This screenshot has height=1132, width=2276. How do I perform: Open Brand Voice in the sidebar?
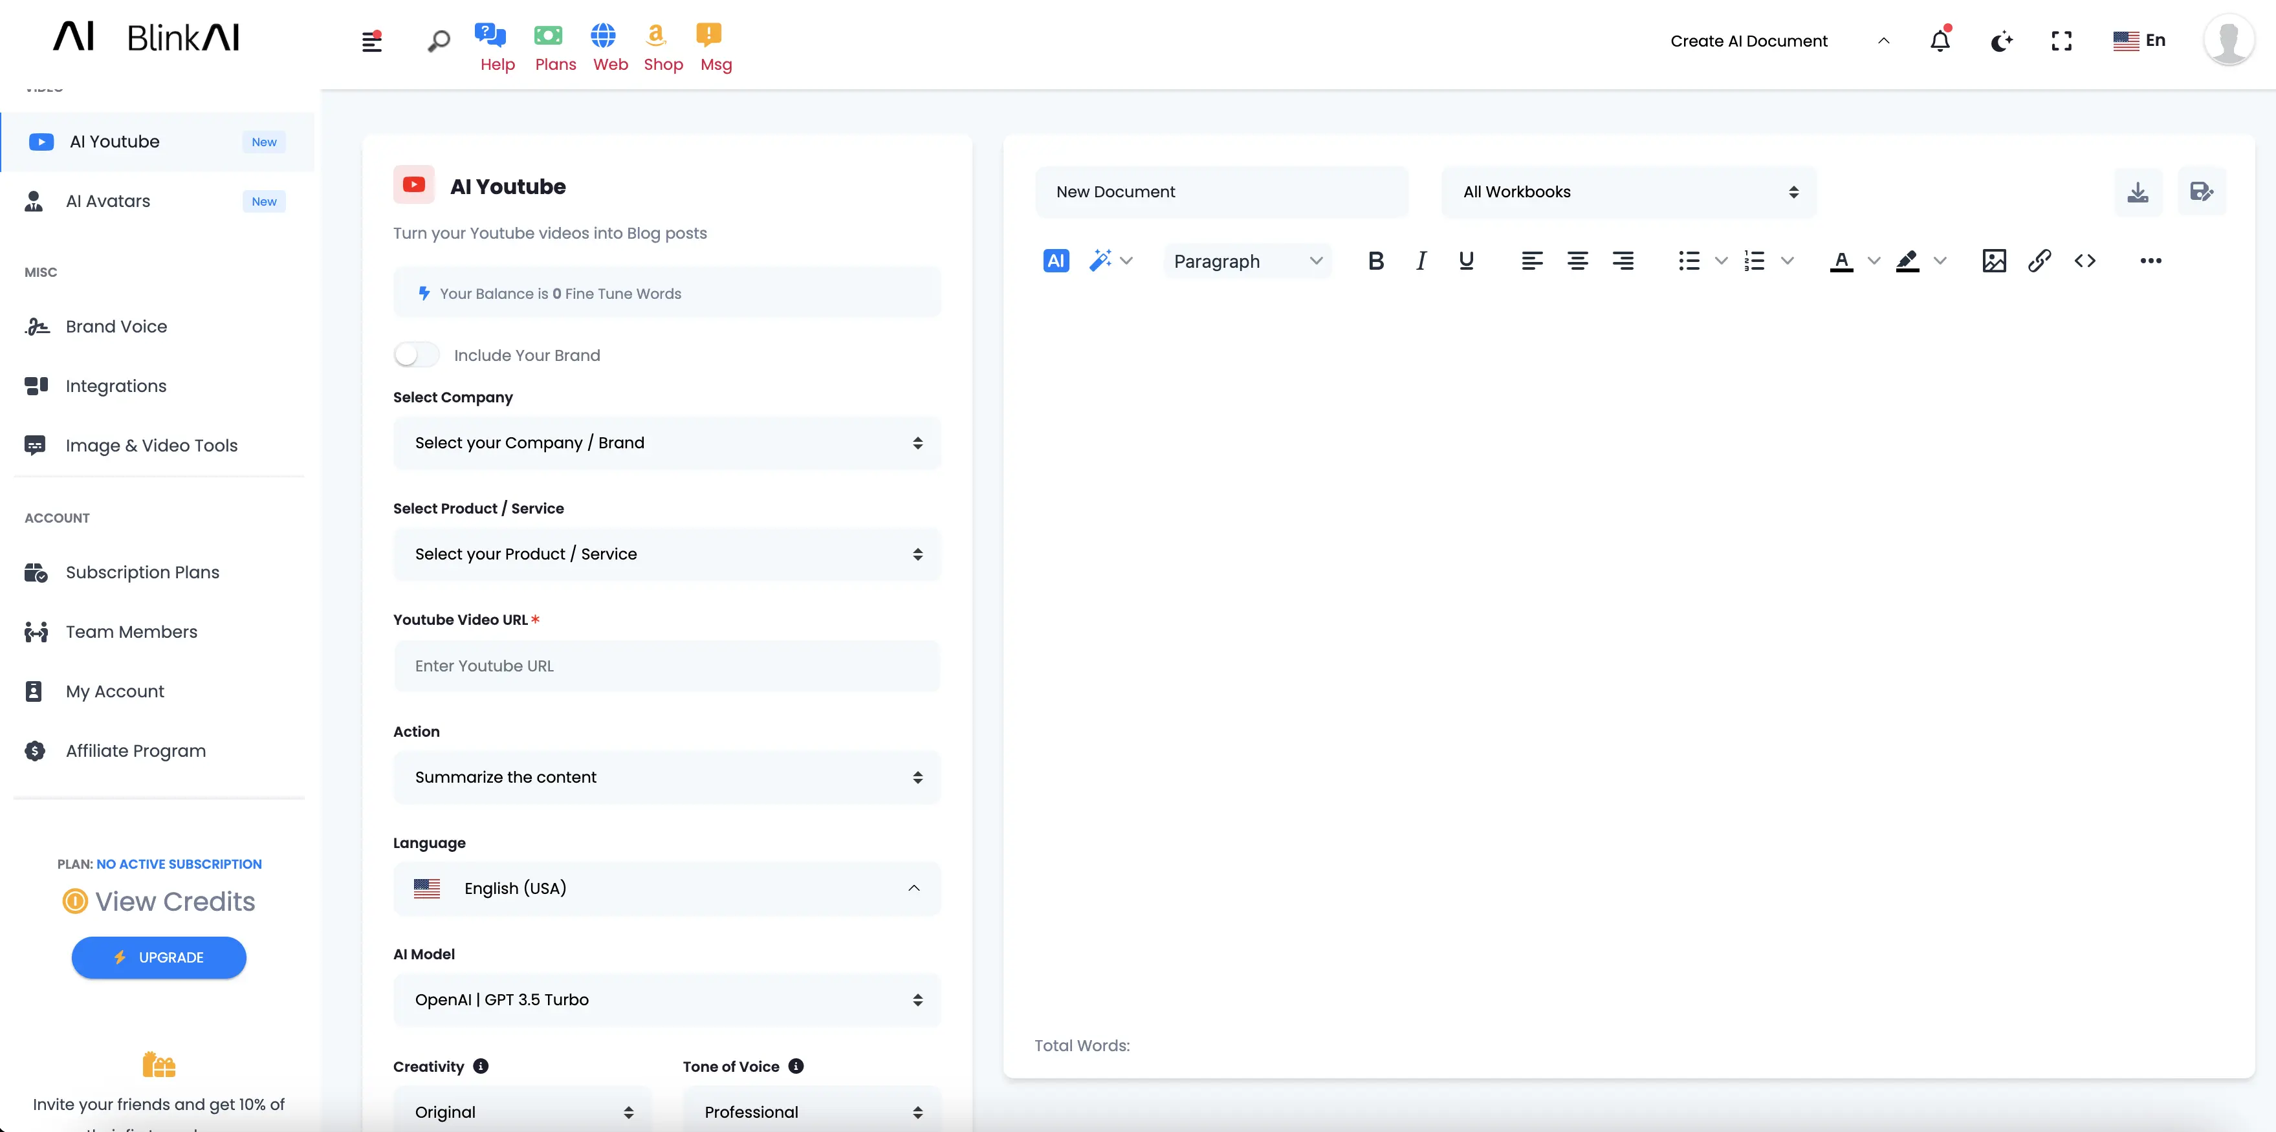tap(116, 327)
